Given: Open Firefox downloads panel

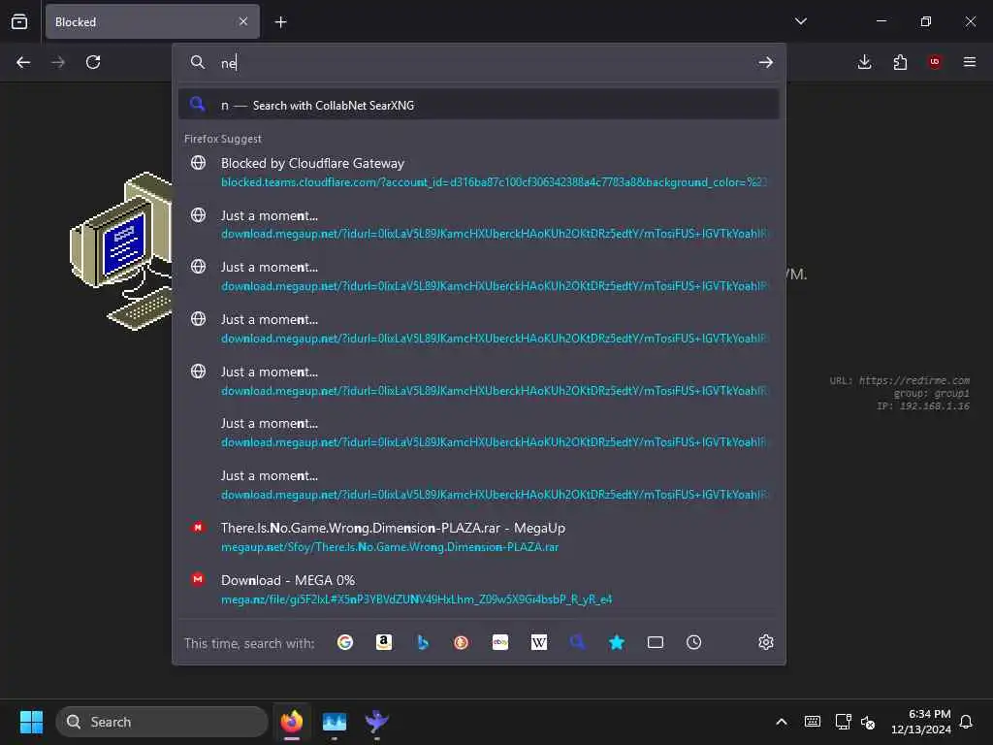Looking at the screenshot, I should pos(864,62).
